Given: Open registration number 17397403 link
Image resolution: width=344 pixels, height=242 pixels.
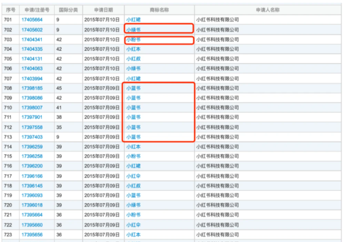Looking at the screenshot, I should click(x=32, y=137).
